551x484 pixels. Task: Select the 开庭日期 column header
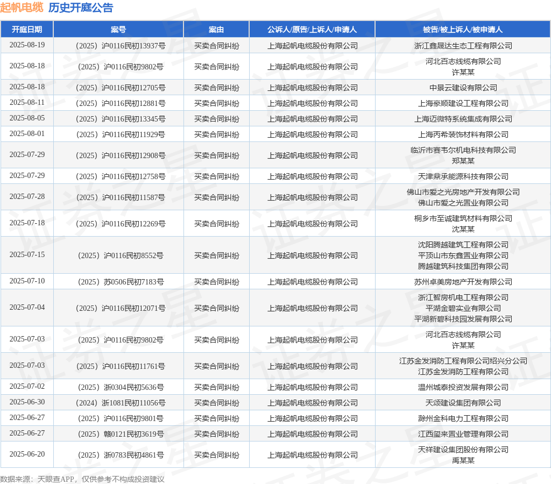(27, 30)
